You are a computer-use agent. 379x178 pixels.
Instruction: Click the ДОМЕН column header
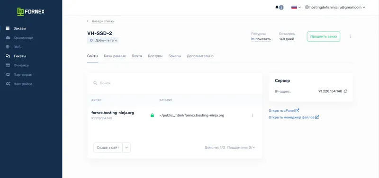pyautogui.click(x=97, y=100)
